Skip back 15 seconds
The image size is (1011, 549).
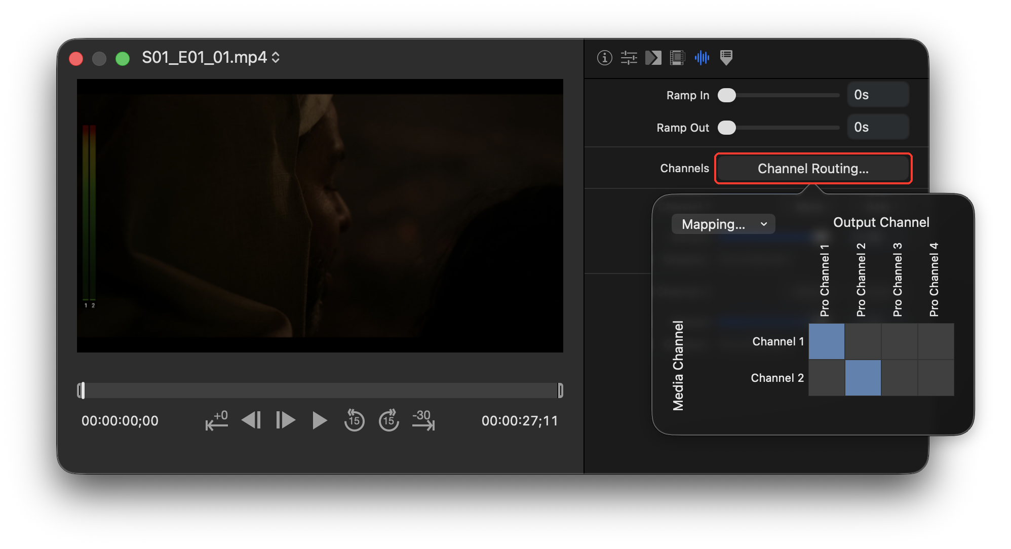click(x=354, y=420)
